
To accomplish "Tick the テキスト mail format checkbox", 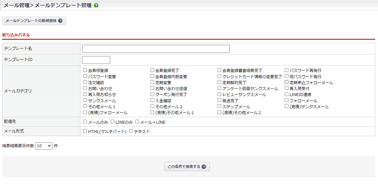I will click(x=131, y=131).
